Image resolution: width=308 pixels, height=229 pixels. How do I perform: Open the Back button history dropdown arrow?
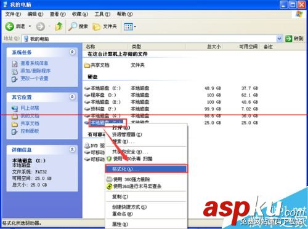pos(30,26)
